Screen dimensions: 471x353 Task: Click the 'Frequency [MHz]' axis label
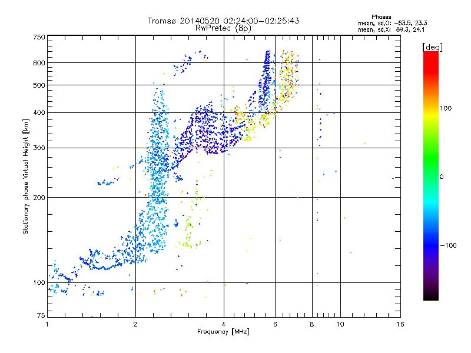coord(223,332)
